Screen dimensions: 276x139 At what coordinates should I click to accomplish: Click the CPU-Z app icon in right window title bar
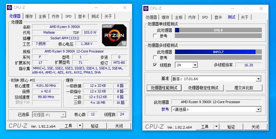[x=146, y=8]
